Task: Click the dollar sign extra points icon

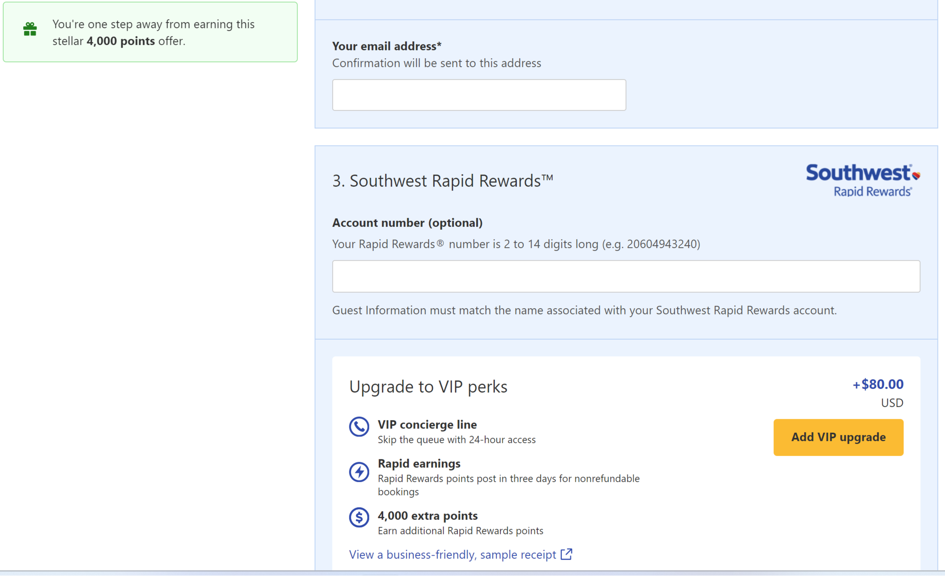Action: click(359, 517)
